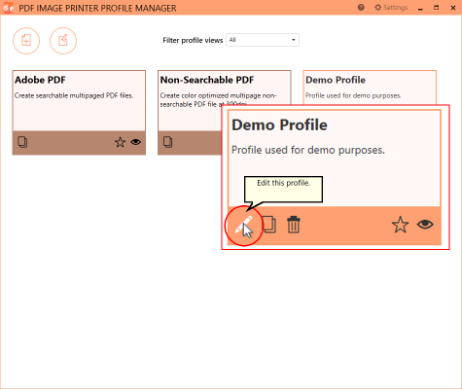
Task: Open the help question mark icon
Action: (361, 8)
